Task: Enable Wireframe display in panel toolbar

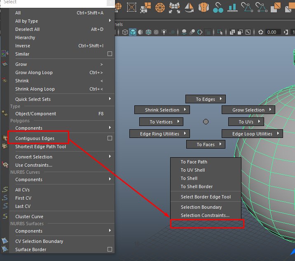Action: pyautogui.click(x=125, y=32)
